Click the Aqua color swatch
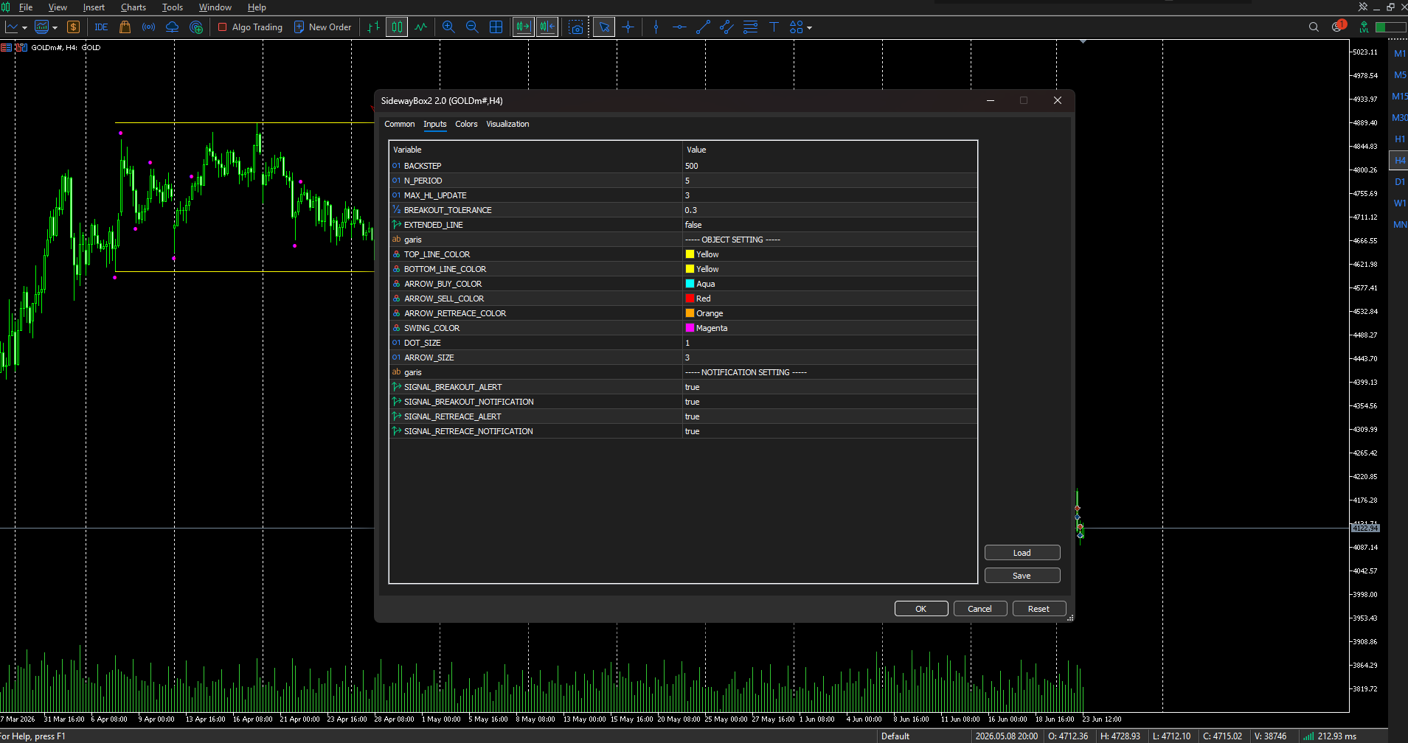Screen dimensions: 1408x743 pos(690,284)
